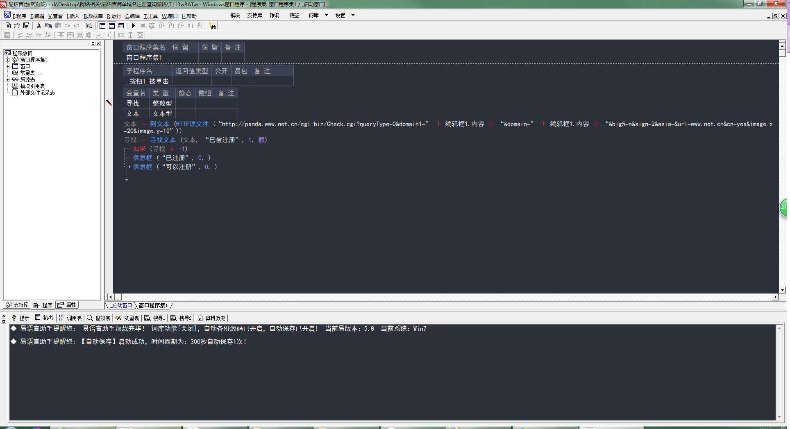
Task: Select 模块引用表 in the program tree
Action: (32, 86)
